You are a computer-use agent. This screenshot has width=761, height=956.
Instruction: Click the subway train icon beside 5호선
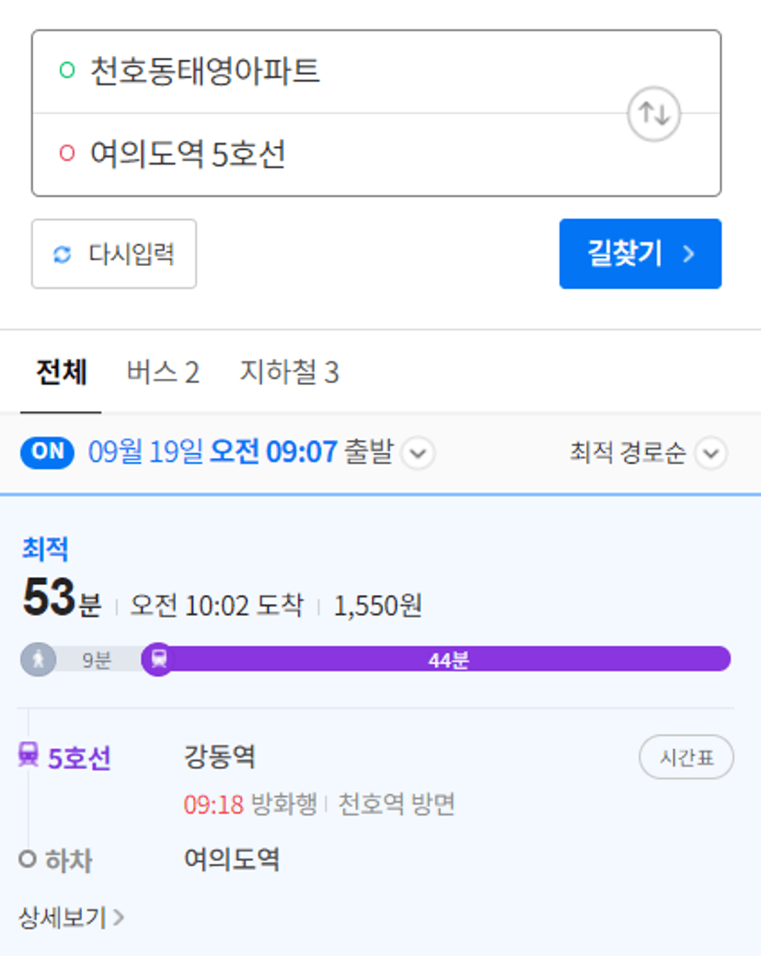pos(28,757)
